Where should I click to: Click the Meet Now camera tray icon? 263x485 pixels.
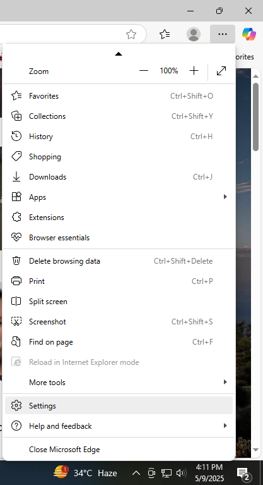point(151,473)
